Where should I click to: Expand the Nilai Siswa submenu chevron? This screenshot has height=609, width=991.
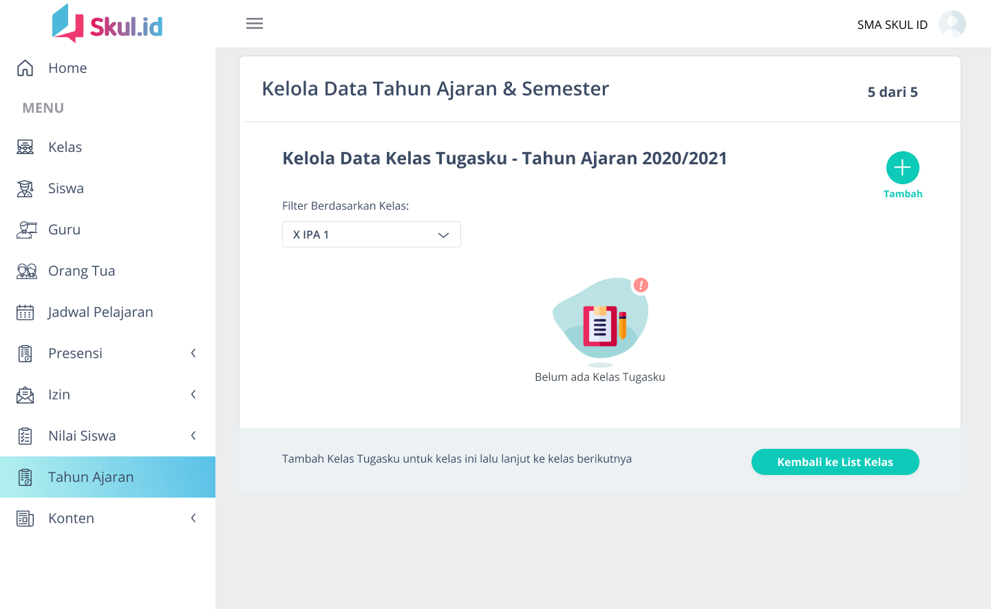(193, 436)
